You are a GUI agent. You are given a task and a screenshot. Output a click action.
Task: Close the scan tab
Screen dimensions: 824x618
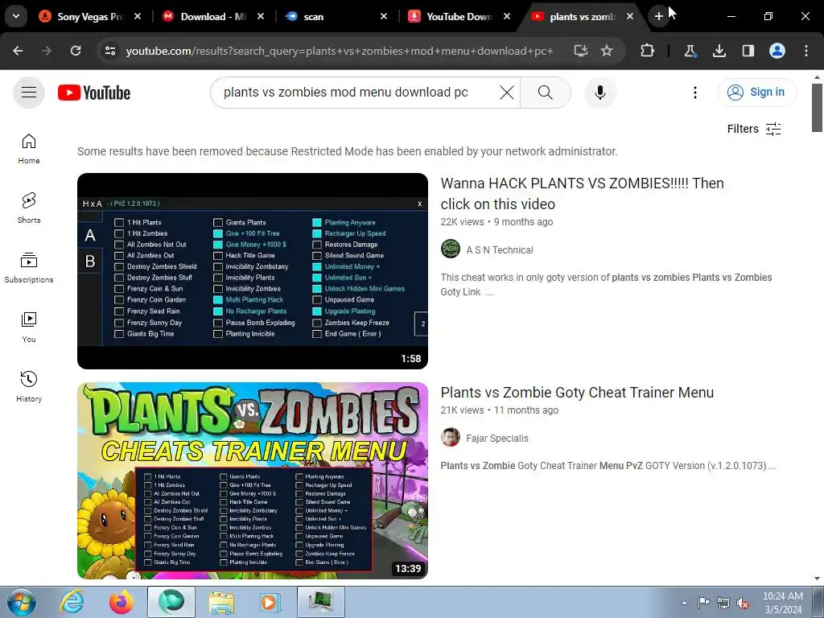384,16
